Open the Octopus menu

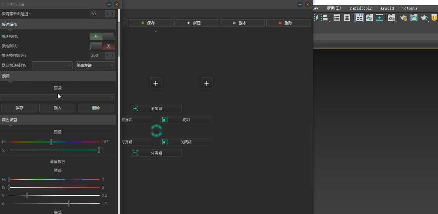point(409,8)
